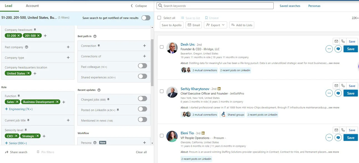Click email icon for Desh Urs
Viewport: 359px width, 163px height.
[x=336, y=41]
